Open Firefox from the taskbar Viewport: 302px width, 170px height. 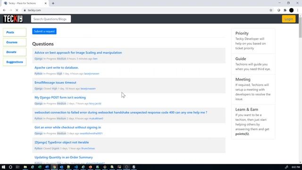pyautogui.click(x=90, y=167)
